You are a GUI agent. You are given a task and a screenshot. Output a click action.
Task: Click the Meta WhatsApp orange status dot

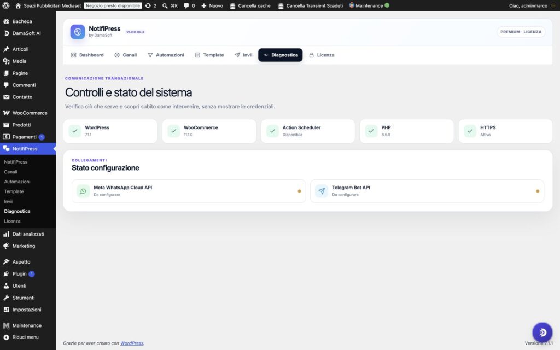(x=299, y=191)
